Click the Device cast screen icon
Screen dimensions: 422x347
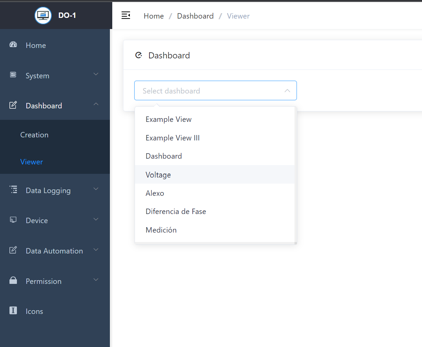[x=13, y=220]
